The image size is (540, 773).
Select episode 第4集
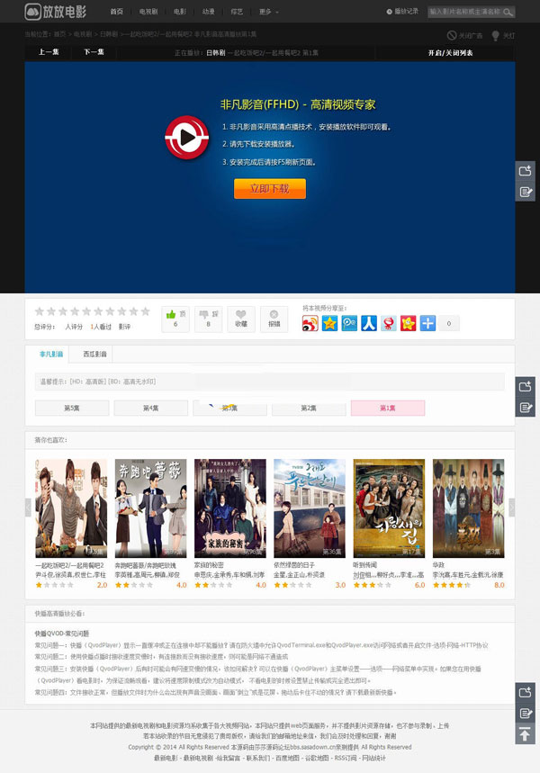coord(151,408)
